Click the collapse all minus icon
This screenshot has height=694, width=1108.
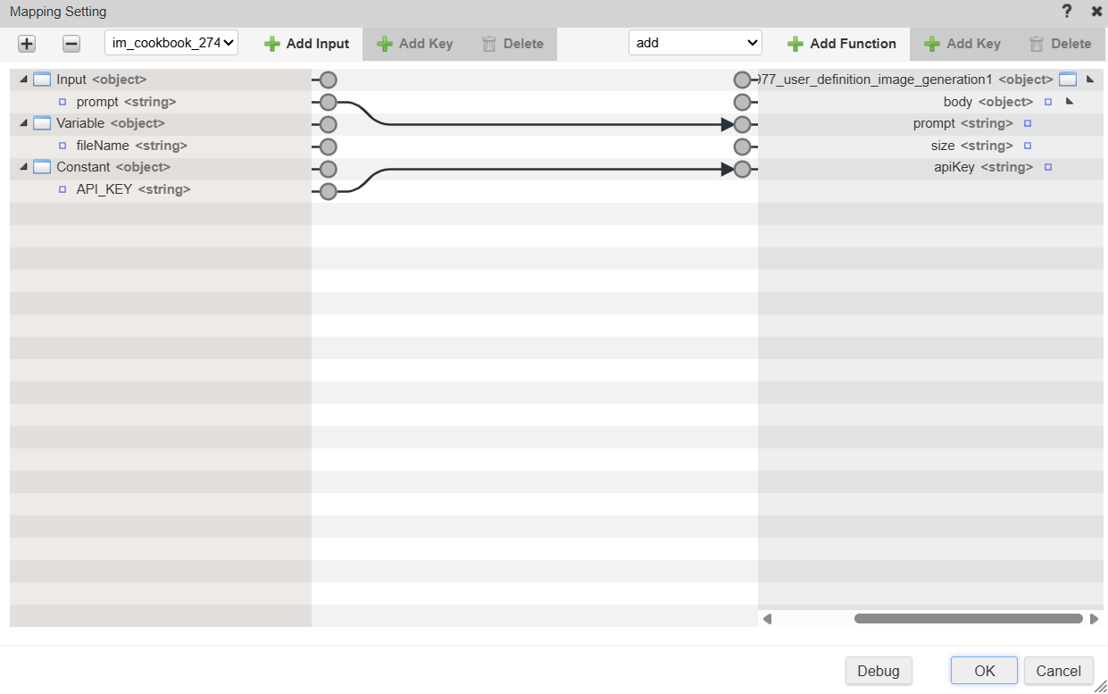[71, 44]
